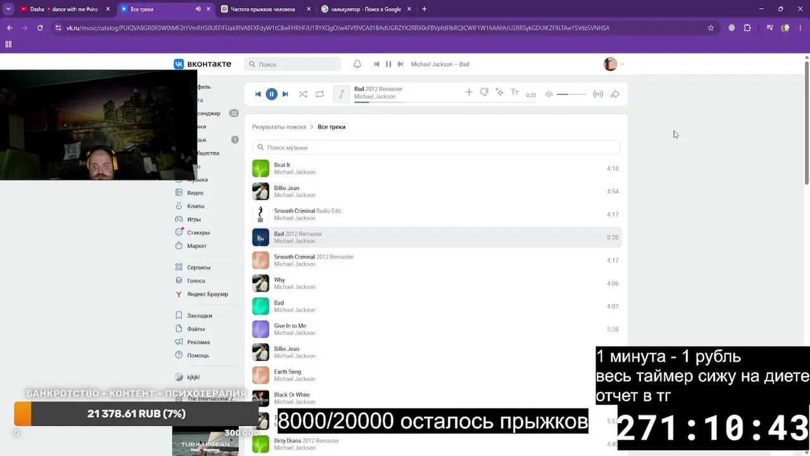The width and height of the screenshot is (810, 456).
Task: Go back to 'Результаты поиска' breadcrumb
Action: 279,127
